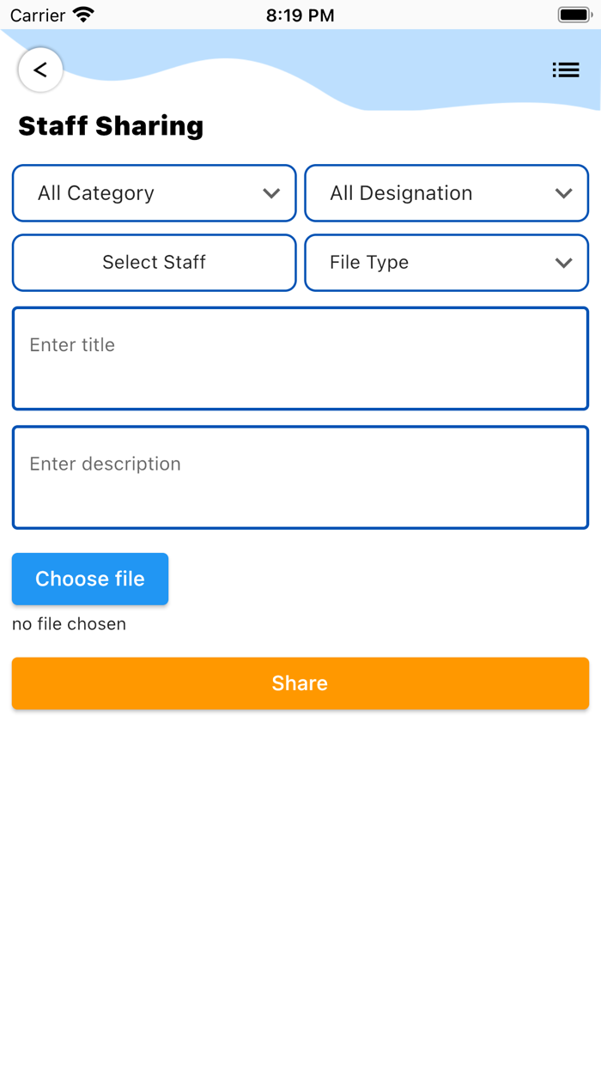Click the 'no file chosen' label

69,624
